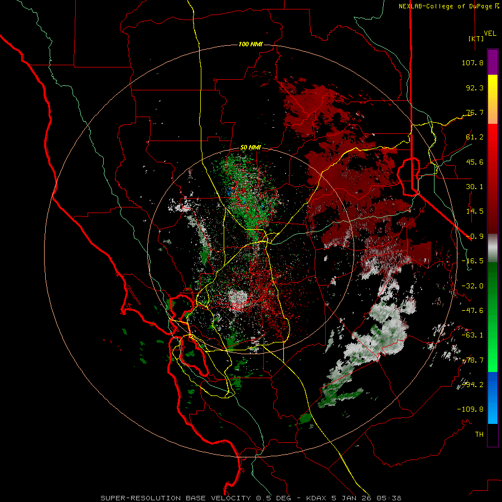
Task: Click the 14.5 scale value
Action: pos(475,211)
